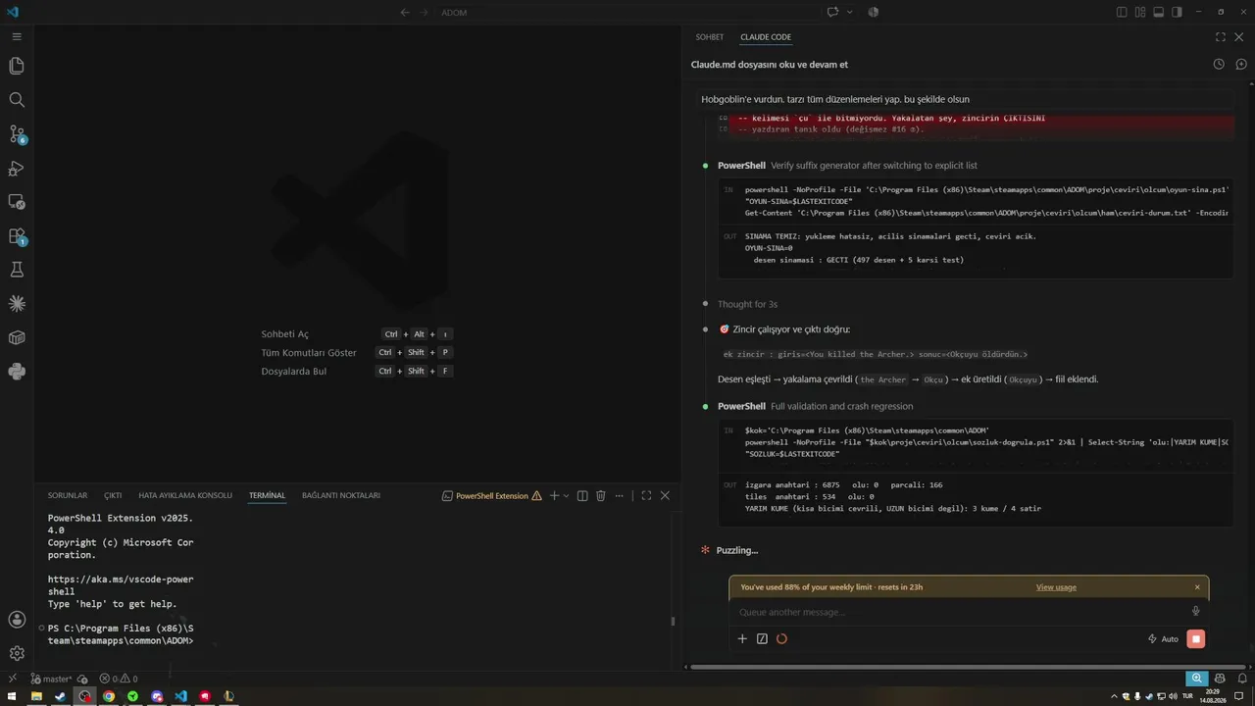Expand the Thought for 3s section
Image resolution: width=1255 pixels, height=706 pixels.
click(x=747, y=304)
